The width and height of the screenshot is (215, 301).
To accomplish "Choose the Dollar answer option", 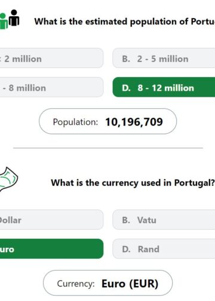I will click(51, 220).
